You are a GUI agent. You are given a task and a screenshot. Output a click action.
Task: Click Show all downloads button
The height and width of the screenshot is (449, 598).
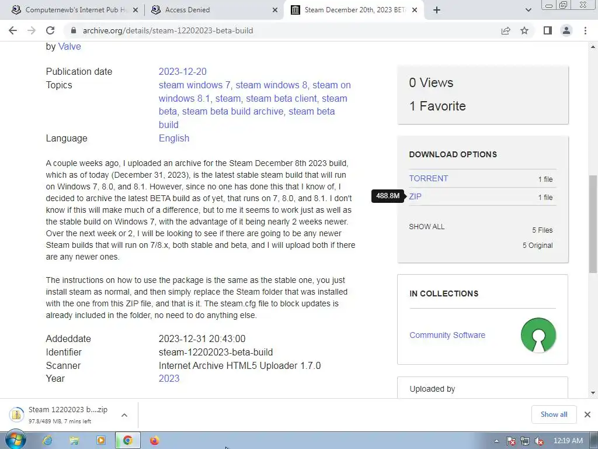click(x=554, y=415)
